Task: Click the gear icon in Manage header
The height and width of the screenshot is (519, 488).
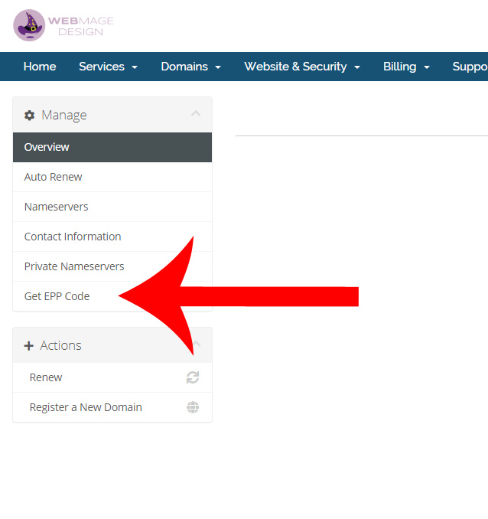Action: pyautogui.click(x=30, y=116)
